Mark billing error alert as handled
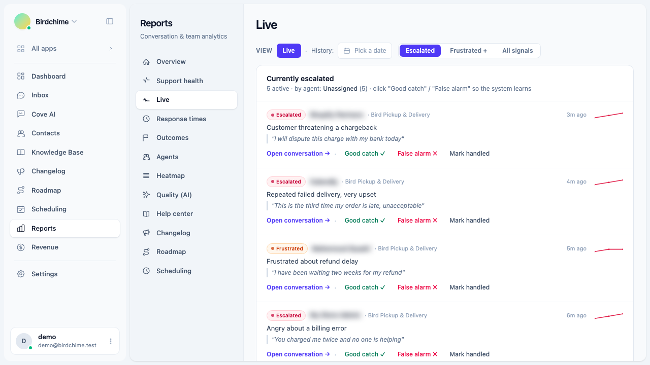650x365 pixels. (x=469, y=354)
